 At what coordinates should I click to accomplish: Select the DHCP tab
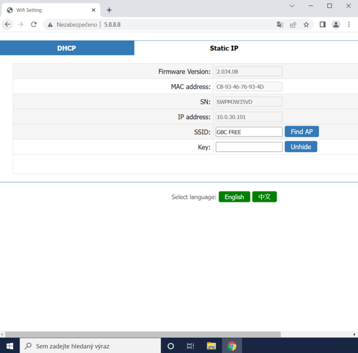[67, 48]
